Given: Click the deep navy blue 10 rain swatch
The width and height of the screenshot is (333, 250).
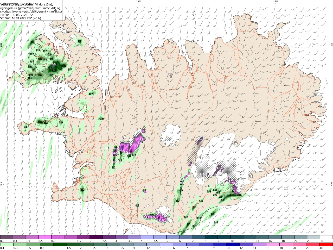Looking at the screenshot, I should click(233, 244).
